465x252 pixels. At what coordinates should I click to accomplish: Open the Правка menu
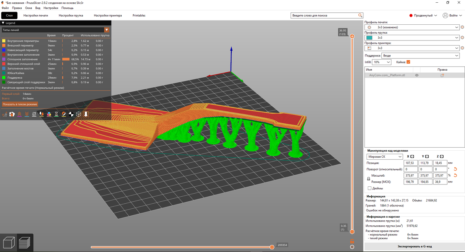pos(17,8)
